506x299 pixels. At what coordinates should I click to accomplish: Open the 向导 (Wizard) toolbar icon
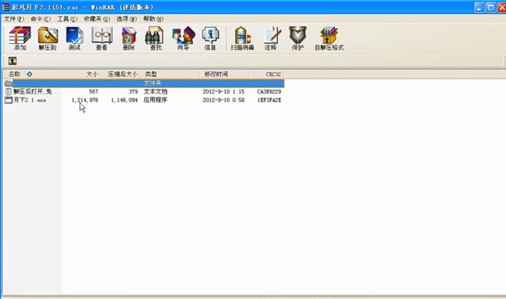[183, 38]
